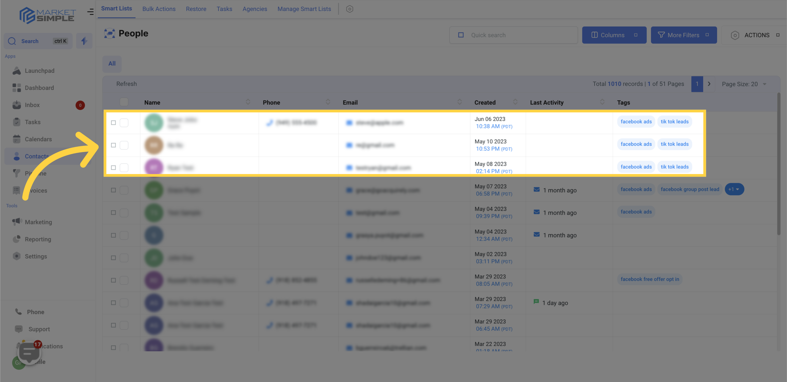The height and width of the screenshot is (382, 787).
Task: Sort by Created column arrows
Action: [515, 102]
